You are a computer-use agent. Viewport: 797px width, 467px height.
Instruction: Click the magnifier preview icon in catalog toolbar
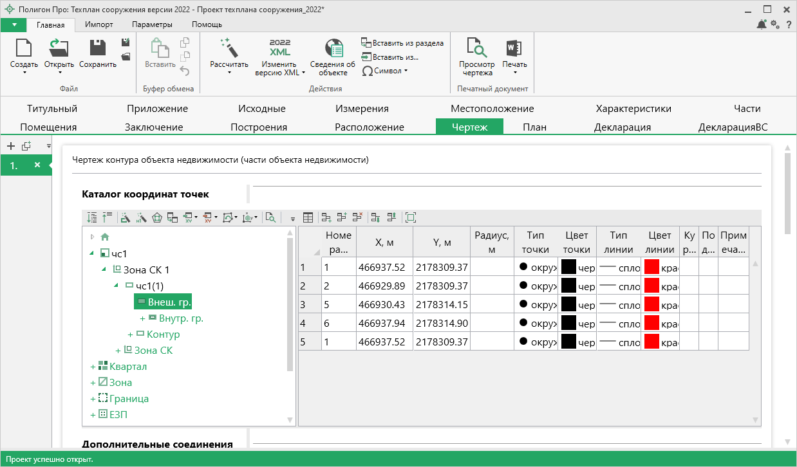[270, 218]
